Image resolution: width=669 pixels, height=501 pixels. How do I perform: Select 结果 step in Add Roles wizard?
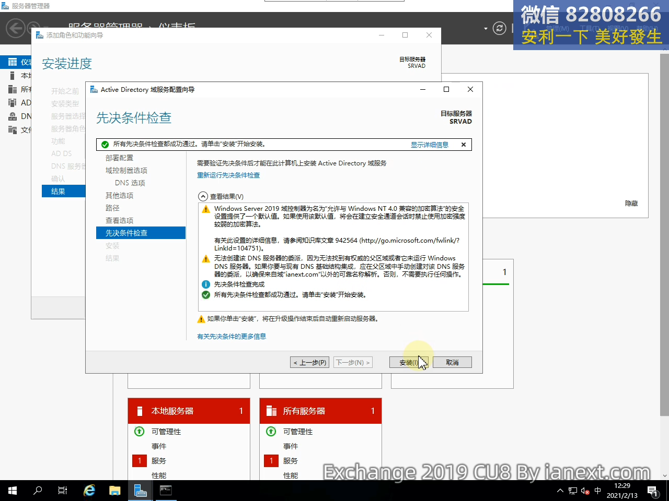[x=63, y=191]
